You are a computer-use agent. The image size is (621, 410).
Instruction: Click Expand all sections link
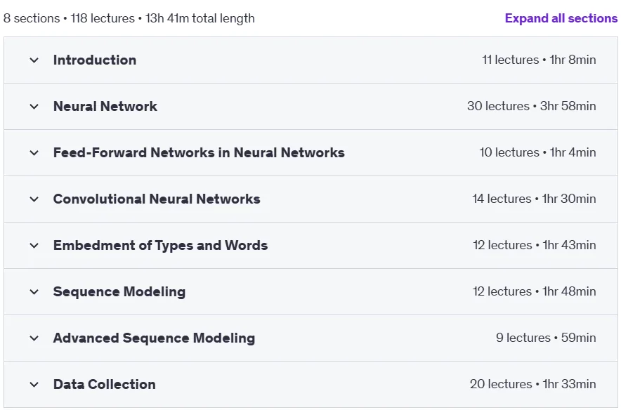pyautogui.click(x=561, y=18)
